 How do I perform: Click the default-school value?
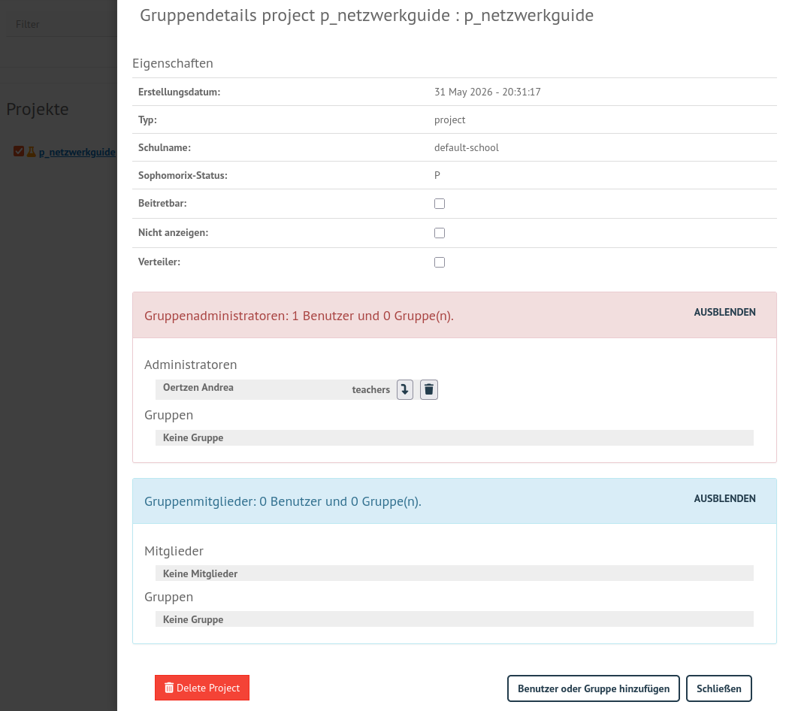pyautogui.click(x=466, y=147)
